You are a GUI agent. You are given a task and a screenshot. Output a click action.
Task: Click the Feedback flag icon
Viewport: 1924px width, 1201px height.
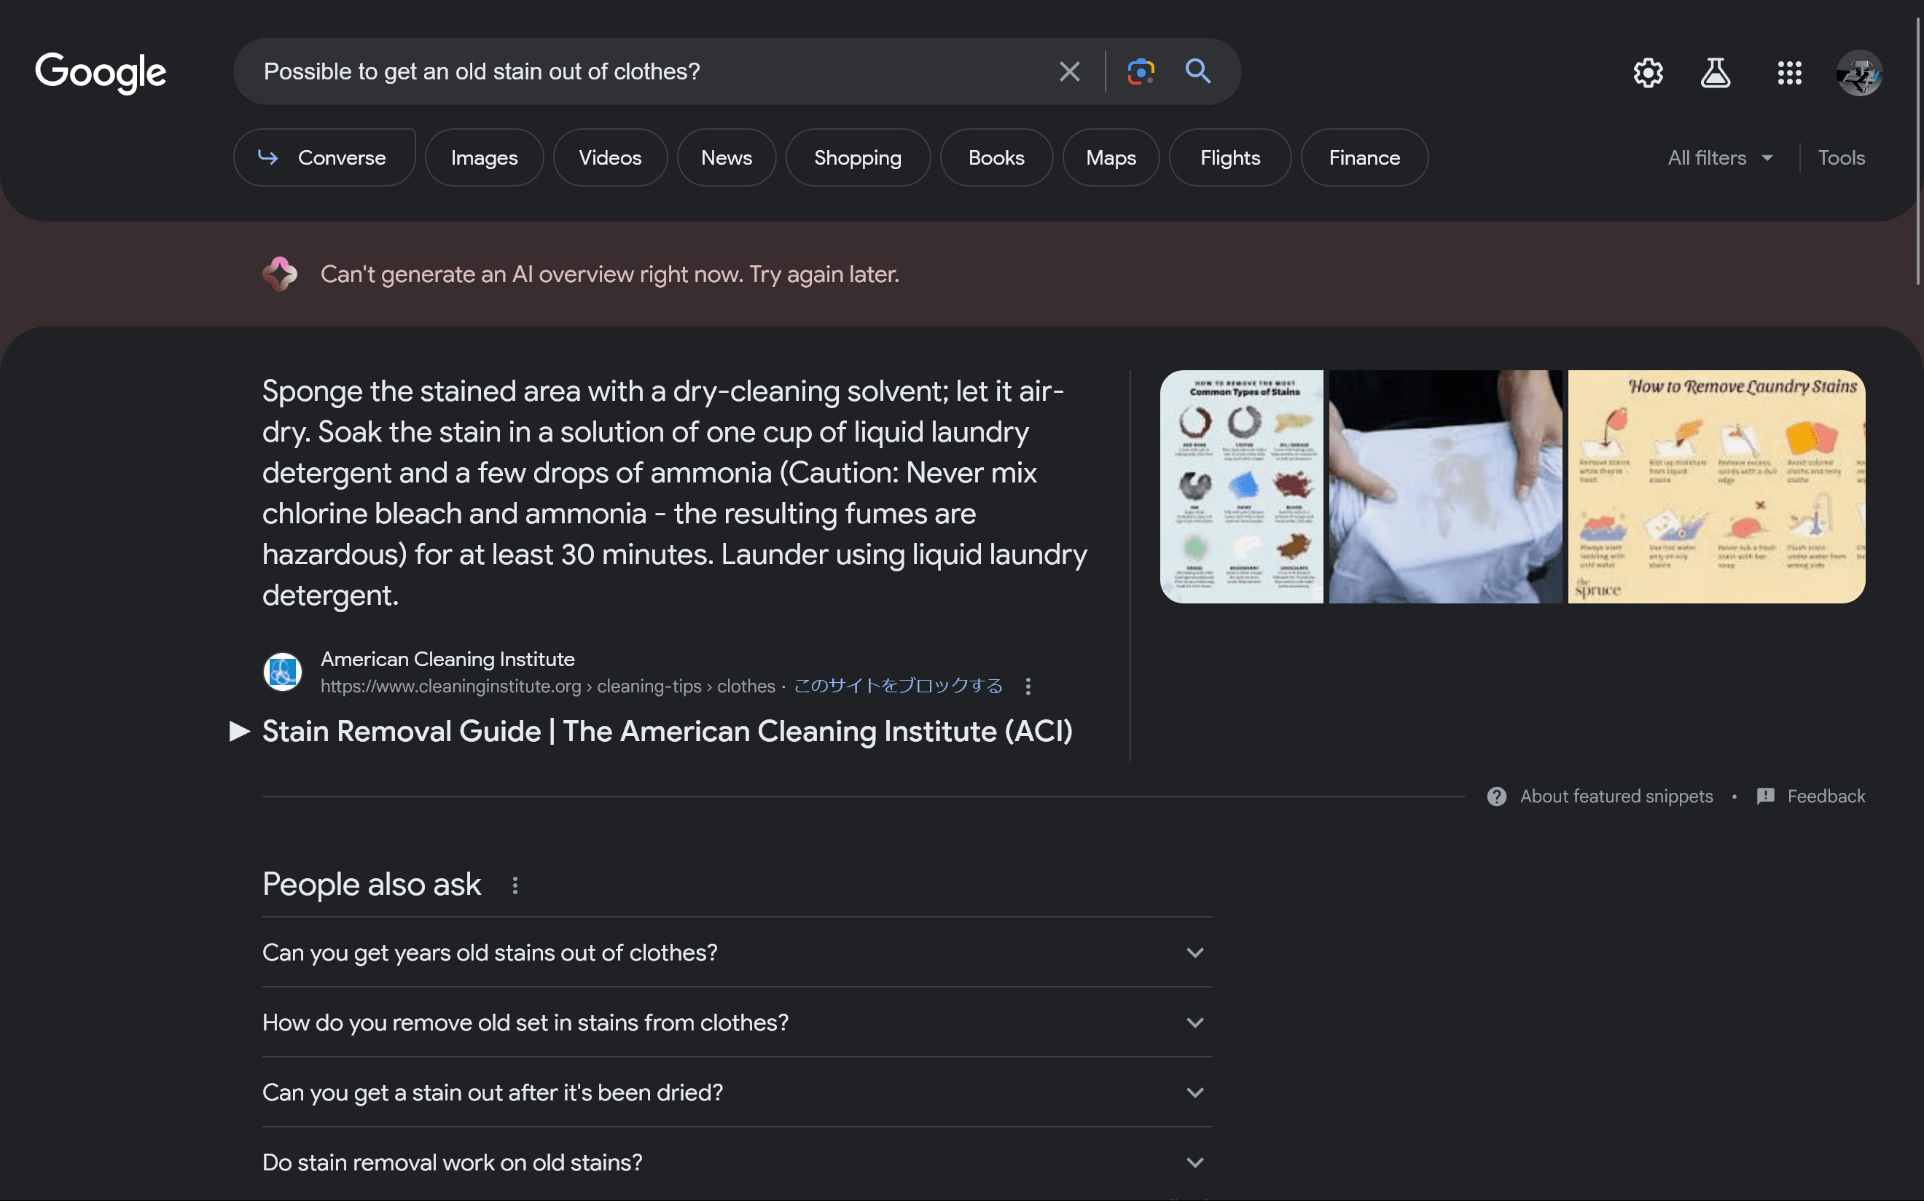pos(1765,797)
